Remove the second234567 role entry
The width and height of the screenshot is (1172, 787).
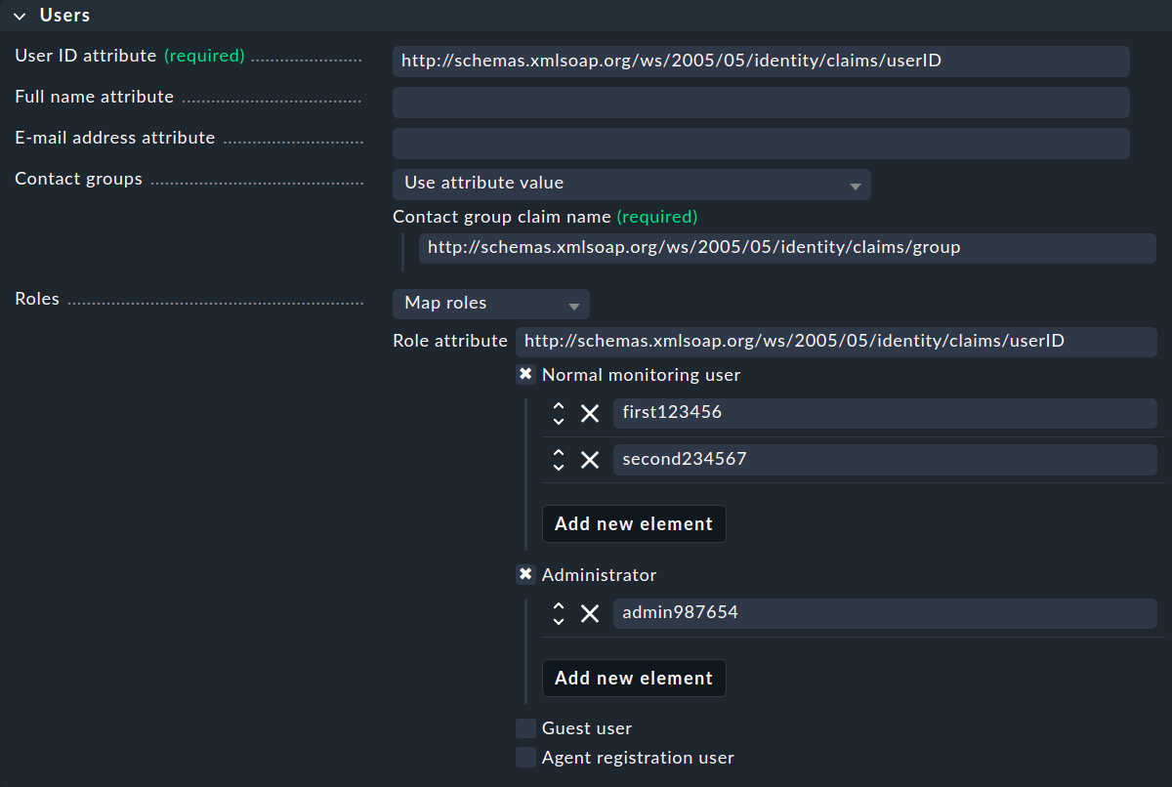point(590,460)
